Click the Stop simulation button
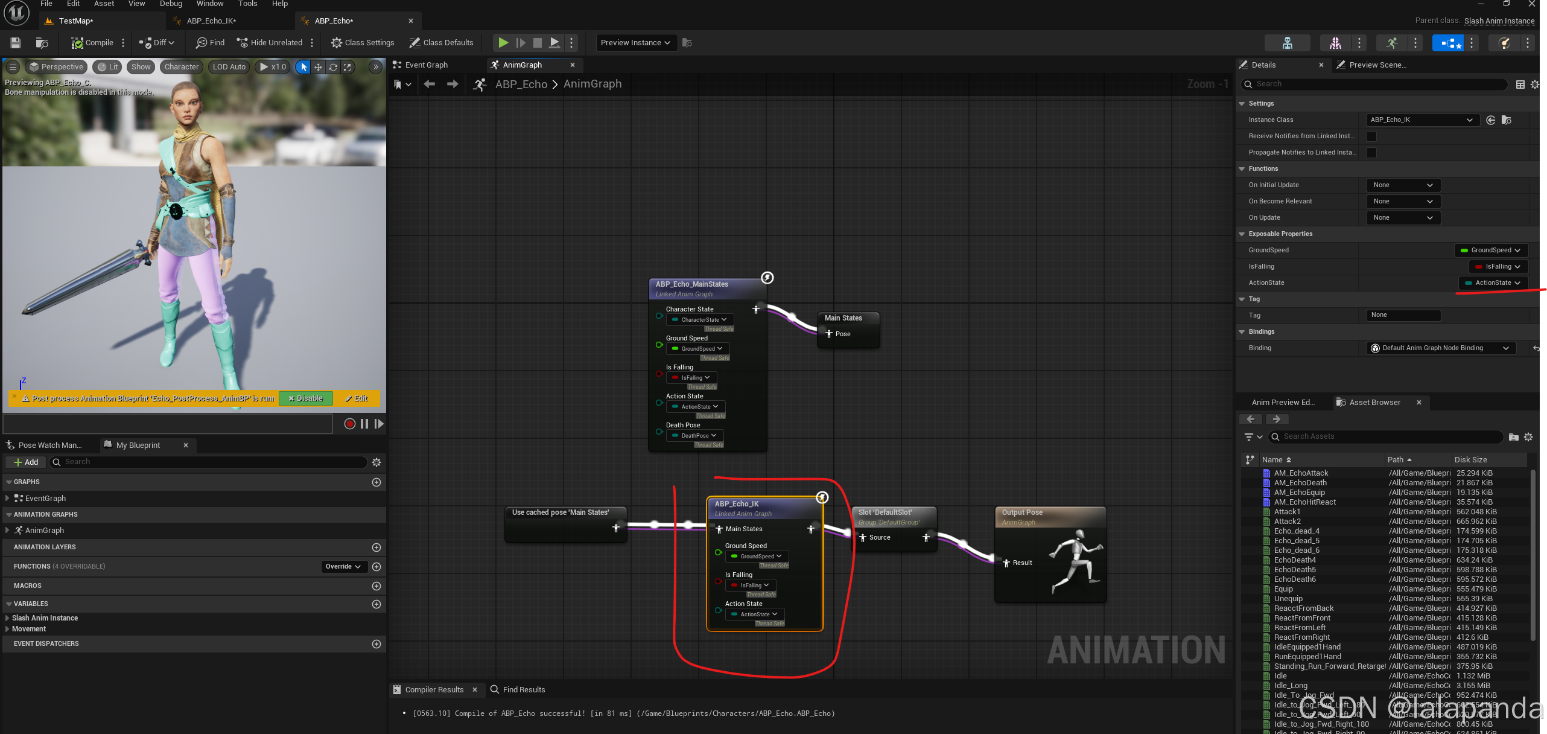1547x734 pixels. pos(537,43)
